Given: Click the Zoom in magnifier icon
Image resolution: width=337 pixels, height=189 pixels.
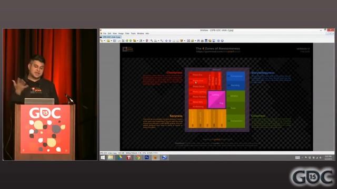Looking at the screenshot, I should point(152,41).
